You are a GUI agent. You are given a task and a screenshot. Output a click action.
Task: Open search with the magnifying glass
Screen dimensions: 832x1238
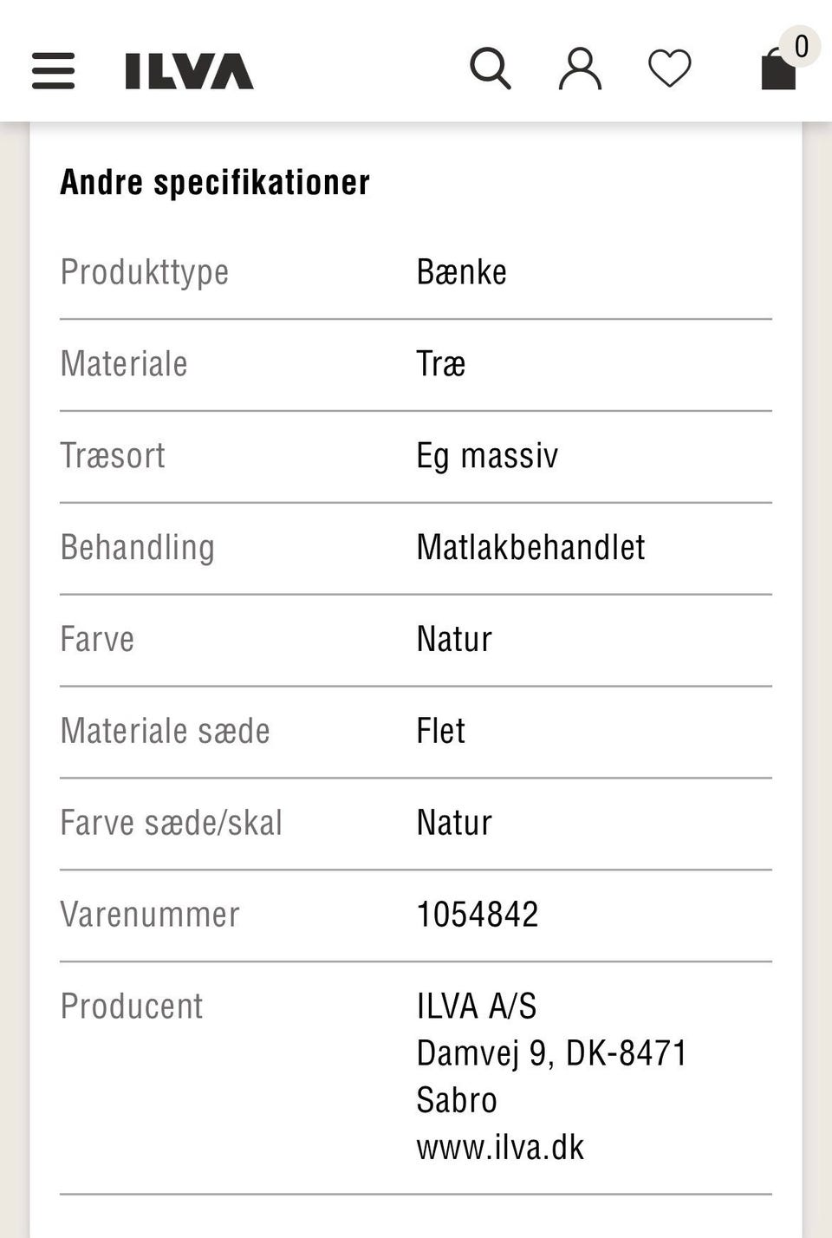pos(491,68)
